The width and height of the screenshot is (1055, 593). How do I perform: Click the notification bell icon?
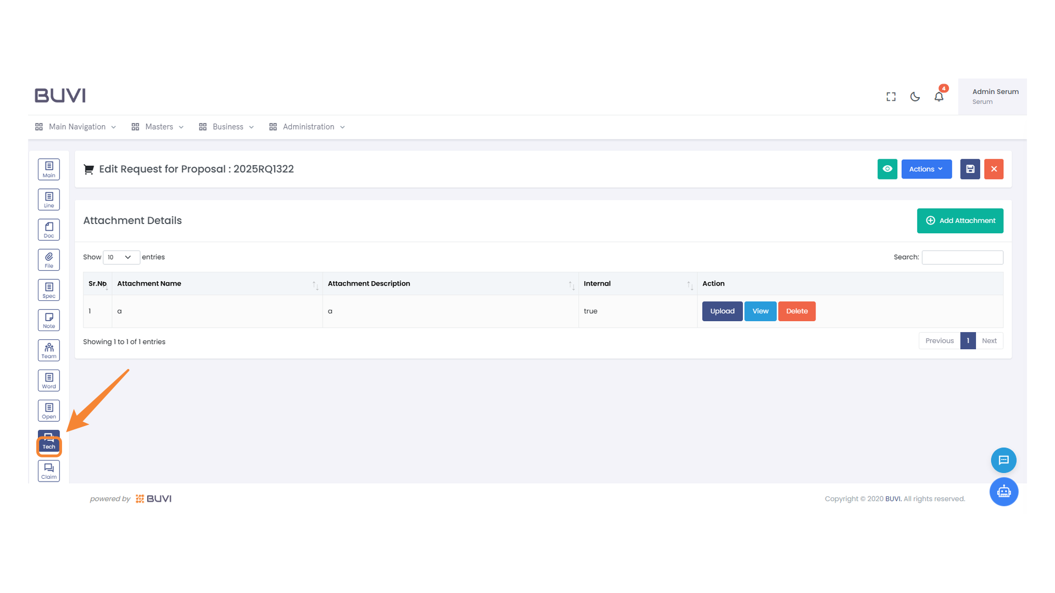[939, 97]
